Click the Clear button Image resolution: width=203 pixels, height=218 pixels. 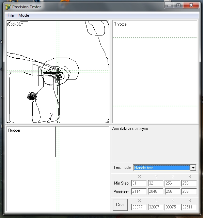pos(120,205)
